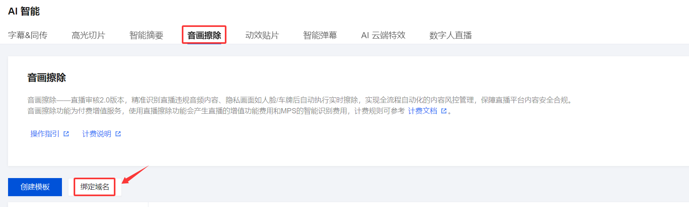Open the 智能弹幕 tab
The image size is (689, 207).
pyautogui.click(x=320, y=35)
